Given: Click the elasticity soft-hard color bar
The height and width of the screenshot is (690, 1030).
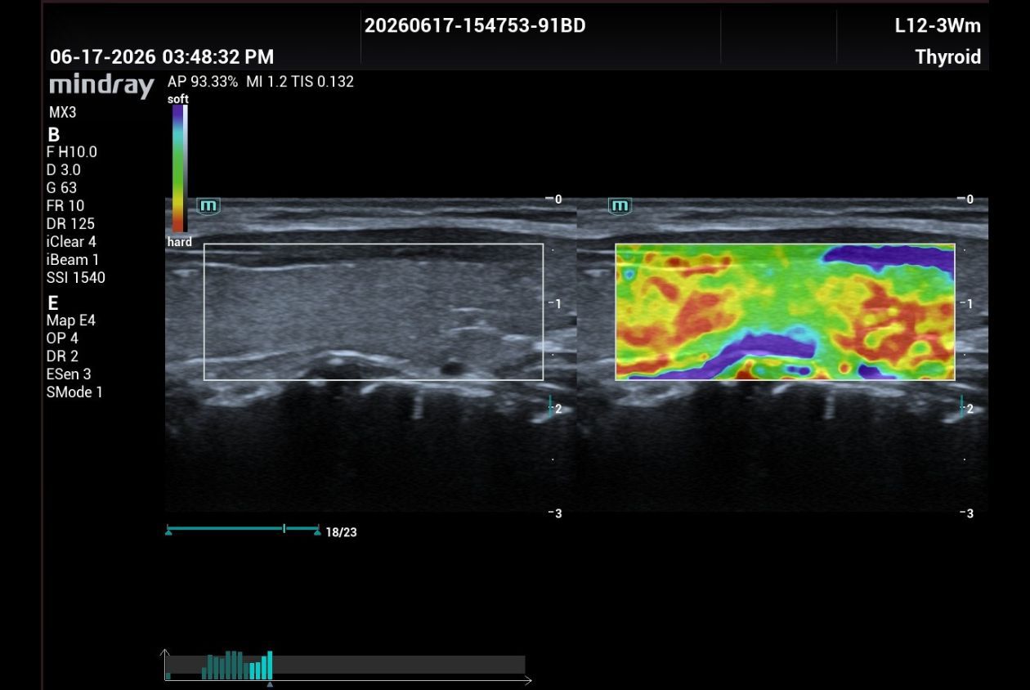Looking at the screenshot, I should coord(179,168).
